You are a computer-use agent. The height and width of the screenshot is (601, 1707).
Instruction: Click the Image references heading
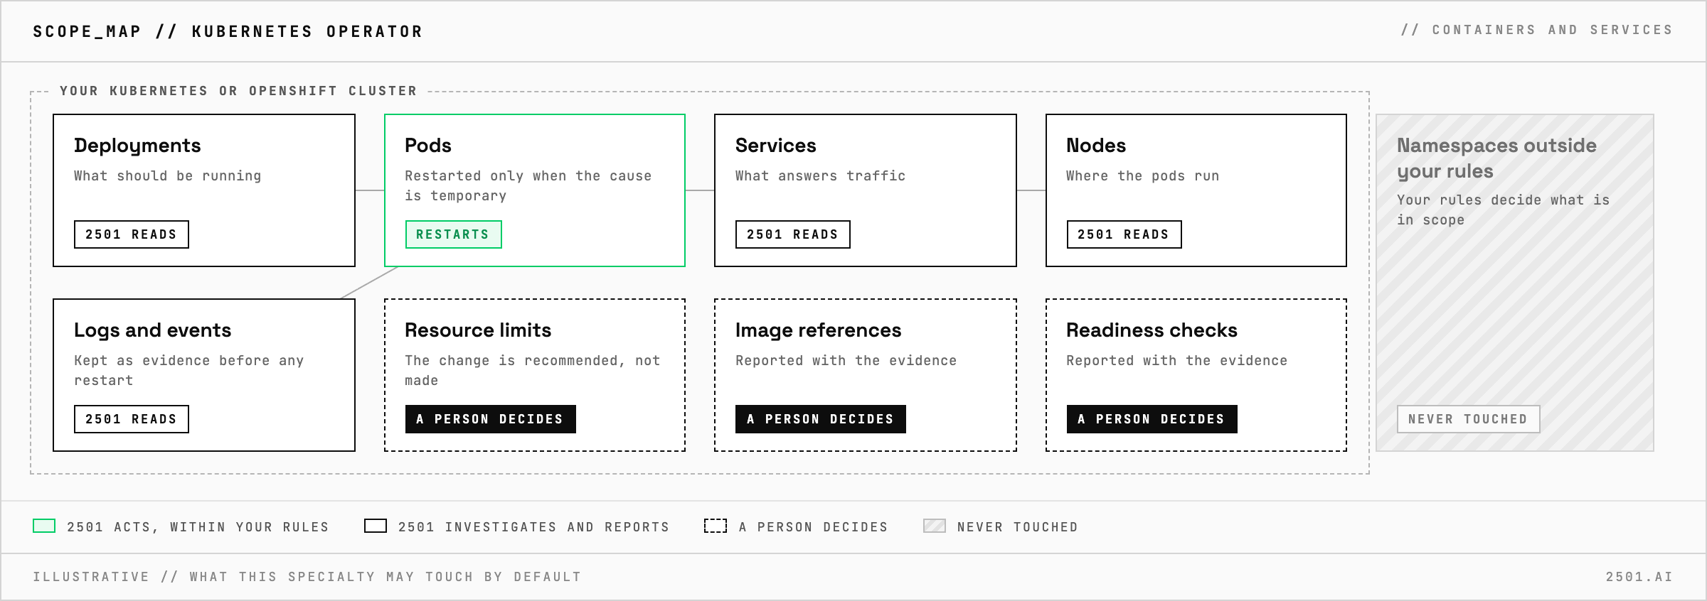pos(818,330)
